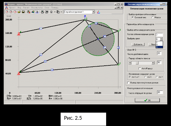The height and width of the screenshot is (126, 171).
Task: Save the project with the floppy disk icon
Action: click(23, 12)
